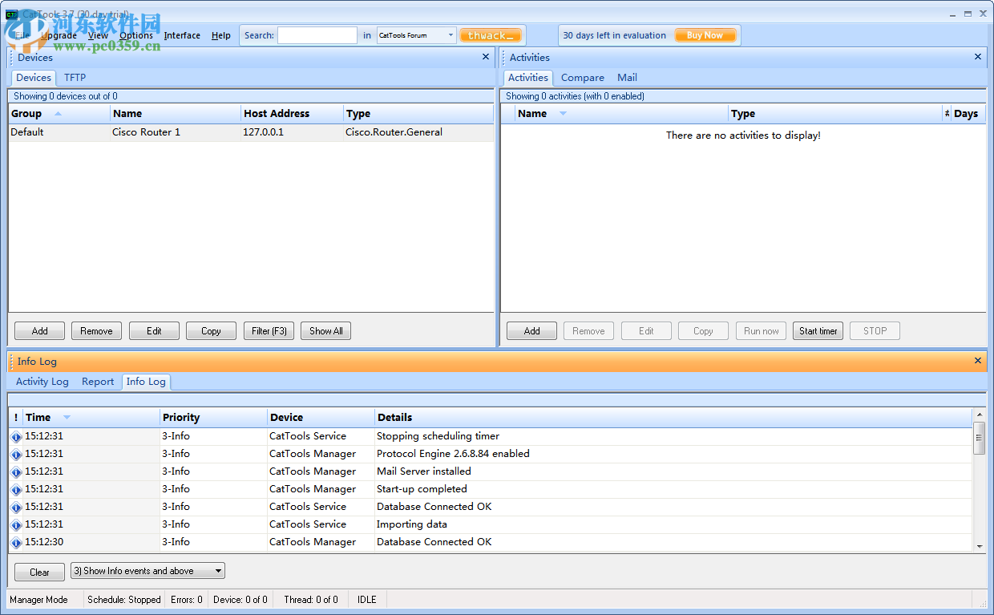Click info icon on Stopping scheduling timer row
994x615 pixels.
[16, 437]
